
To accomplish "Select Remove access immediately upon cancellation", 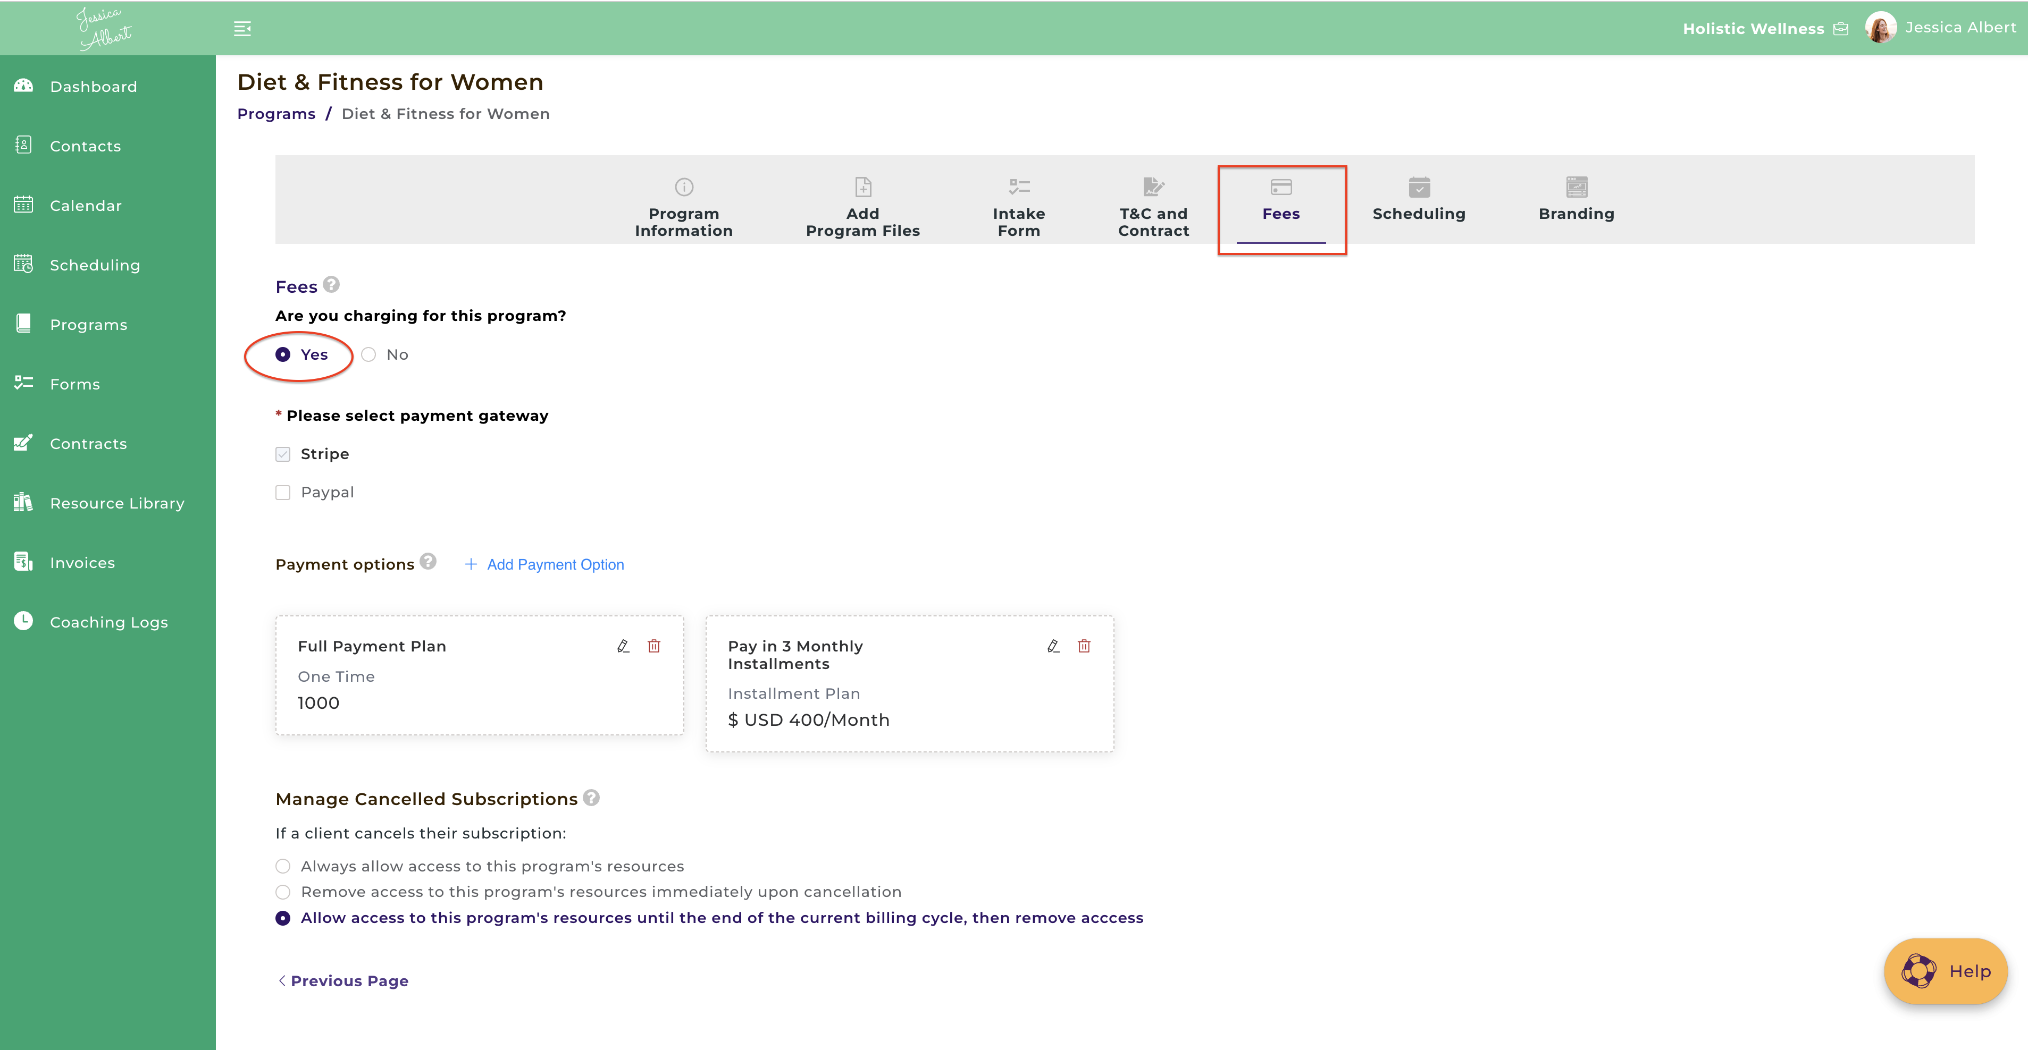I will coord(283,892).
